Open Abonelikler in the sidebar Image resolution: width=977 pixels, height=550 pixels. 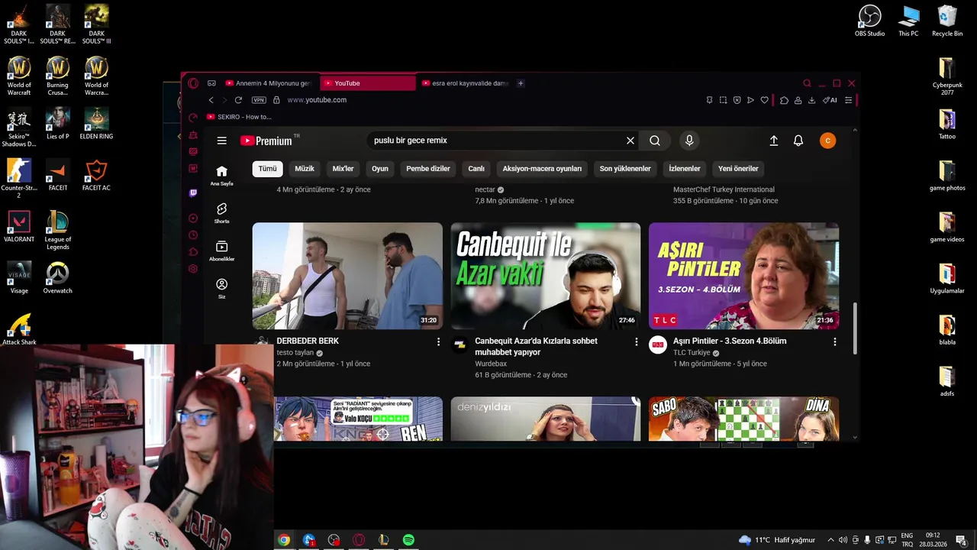pos(221,251)
